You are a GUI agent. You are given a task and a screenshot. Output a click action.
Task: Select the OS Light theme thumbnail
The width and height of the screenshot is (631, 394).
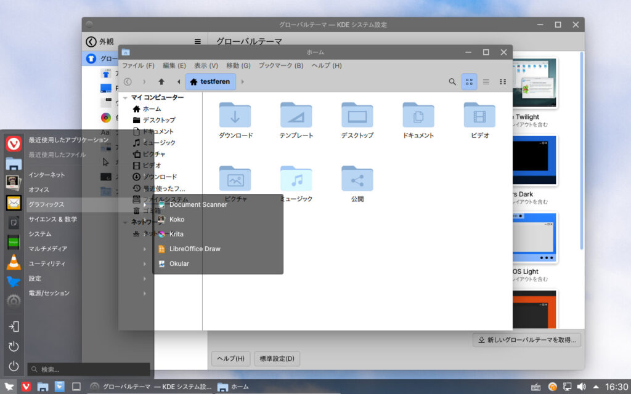(535, 238)
